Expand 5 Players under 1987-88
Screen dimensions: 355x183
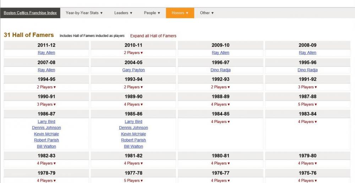point(307,104)
